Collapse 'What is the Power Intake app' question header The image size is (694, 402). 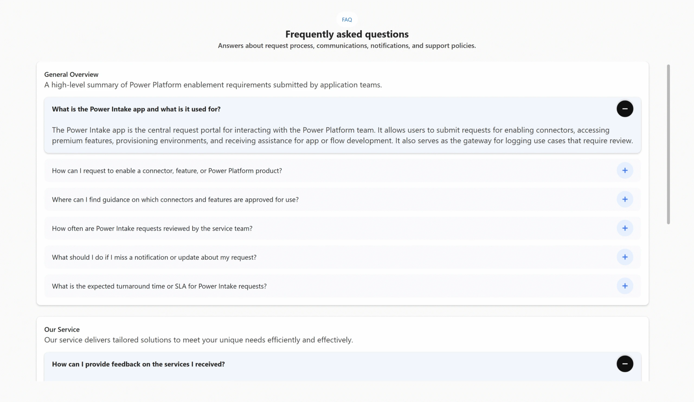(x=136, y=109)
